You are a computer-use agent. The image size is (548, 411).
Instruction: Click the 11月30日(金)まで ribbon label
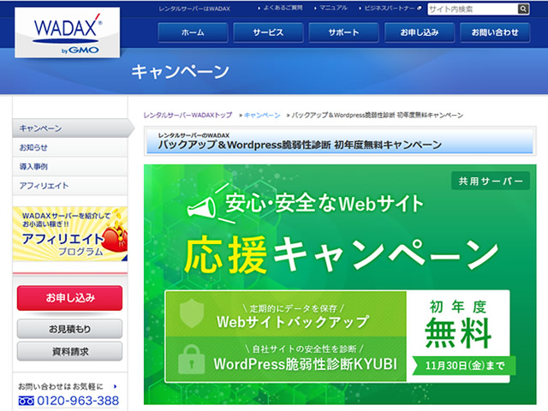(464, 366)
